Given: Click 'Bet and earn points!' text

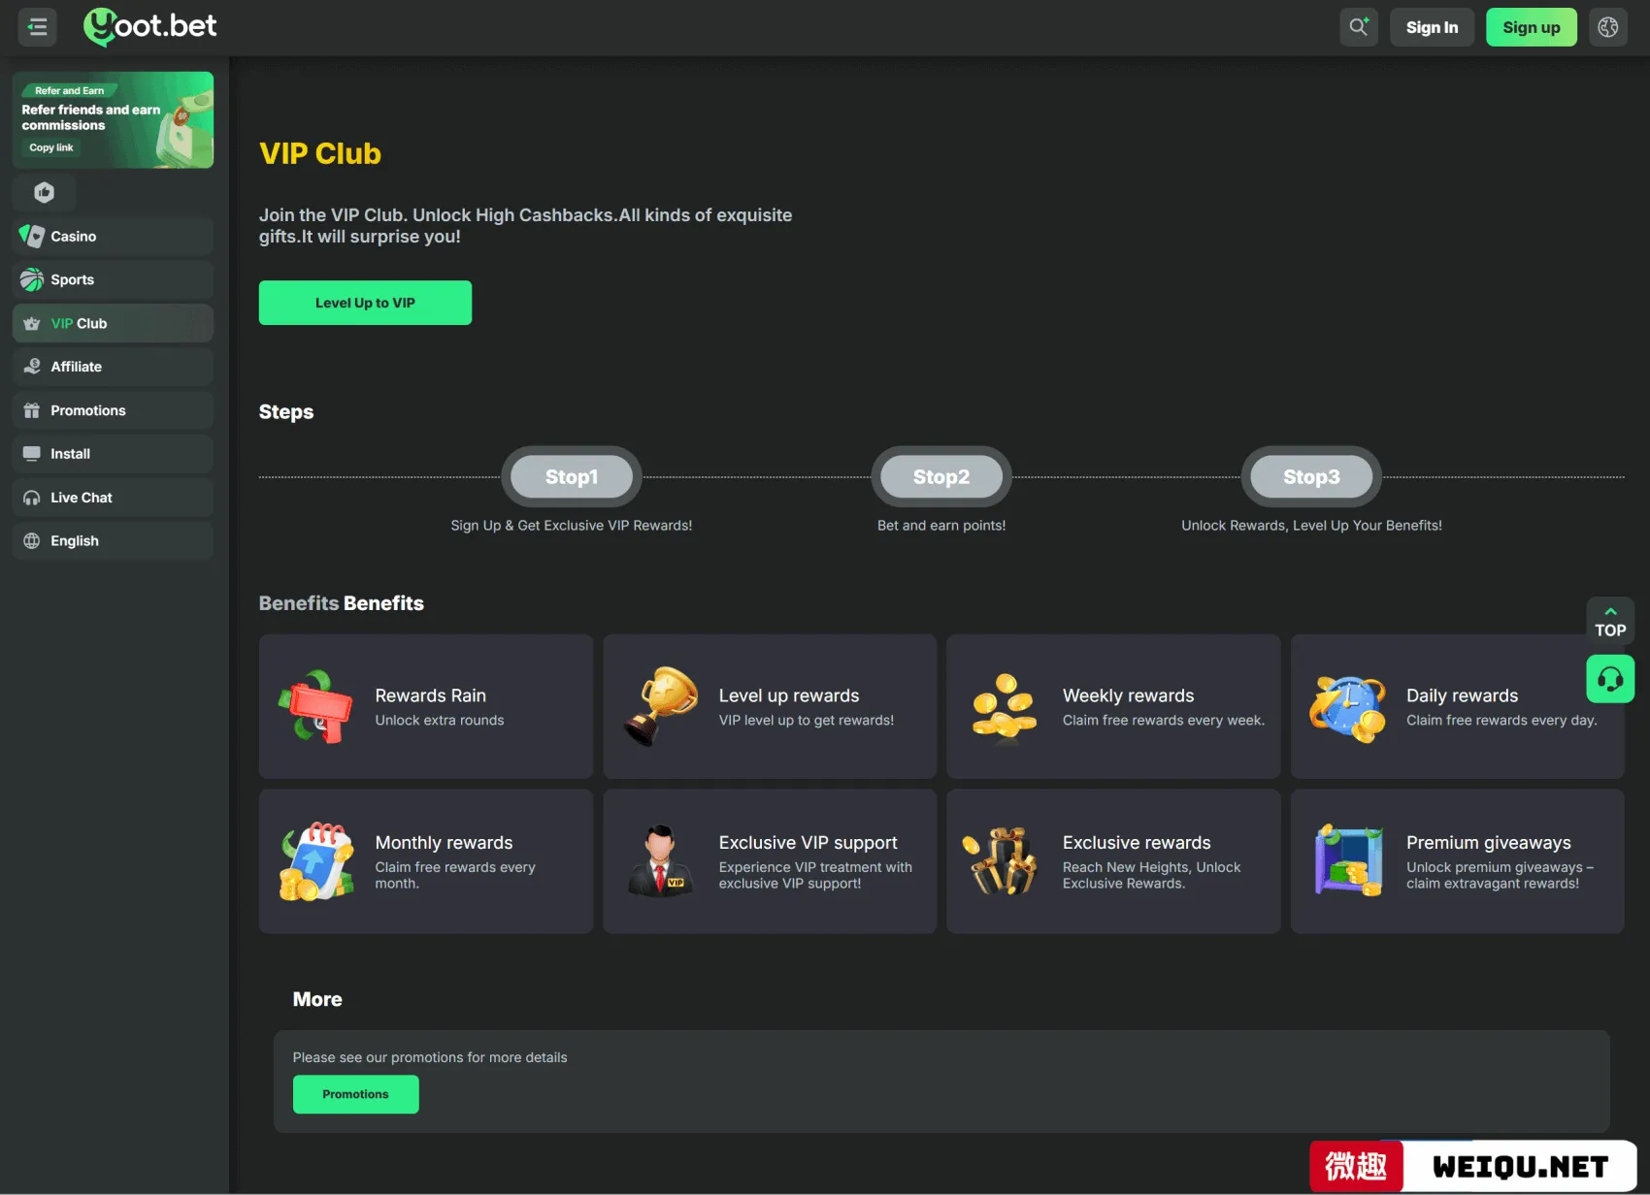Looking at the screenshot, I should pyautogui.click(x=941, y=526).
